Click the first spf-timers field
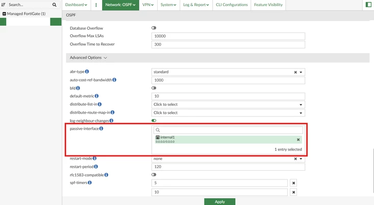Image resolution: width=374 pixels, height=205 pixels. click(x=219, y=183)
